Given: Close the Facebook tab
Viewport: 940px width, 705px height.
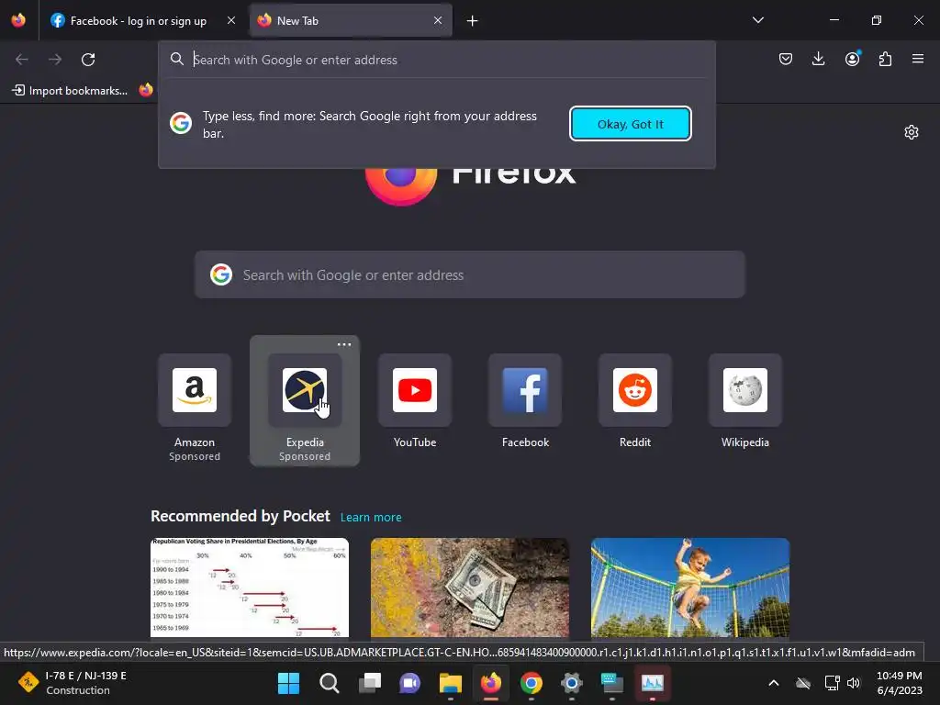Looking at the screenshot, I should pyautogui.click(x=230, y=20).
